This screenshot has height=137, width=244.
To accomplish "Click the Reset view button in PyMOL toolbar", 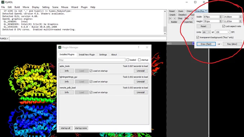I will click(172, 11).
